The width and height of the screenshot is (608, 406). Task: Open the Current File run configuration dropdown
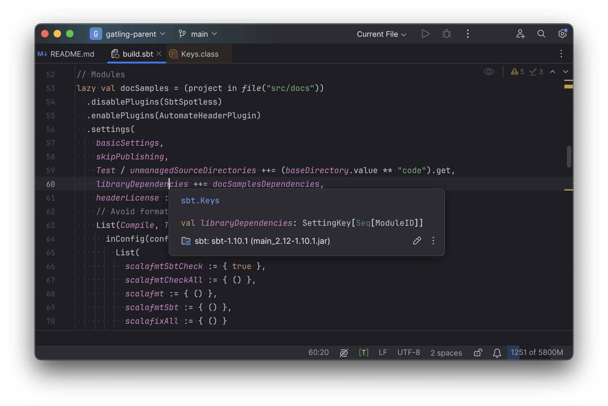coord(381,34)
